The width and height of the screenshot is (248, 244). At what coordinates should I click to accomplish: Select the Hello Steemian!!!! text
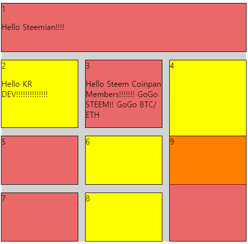click(x=33, y=27)
